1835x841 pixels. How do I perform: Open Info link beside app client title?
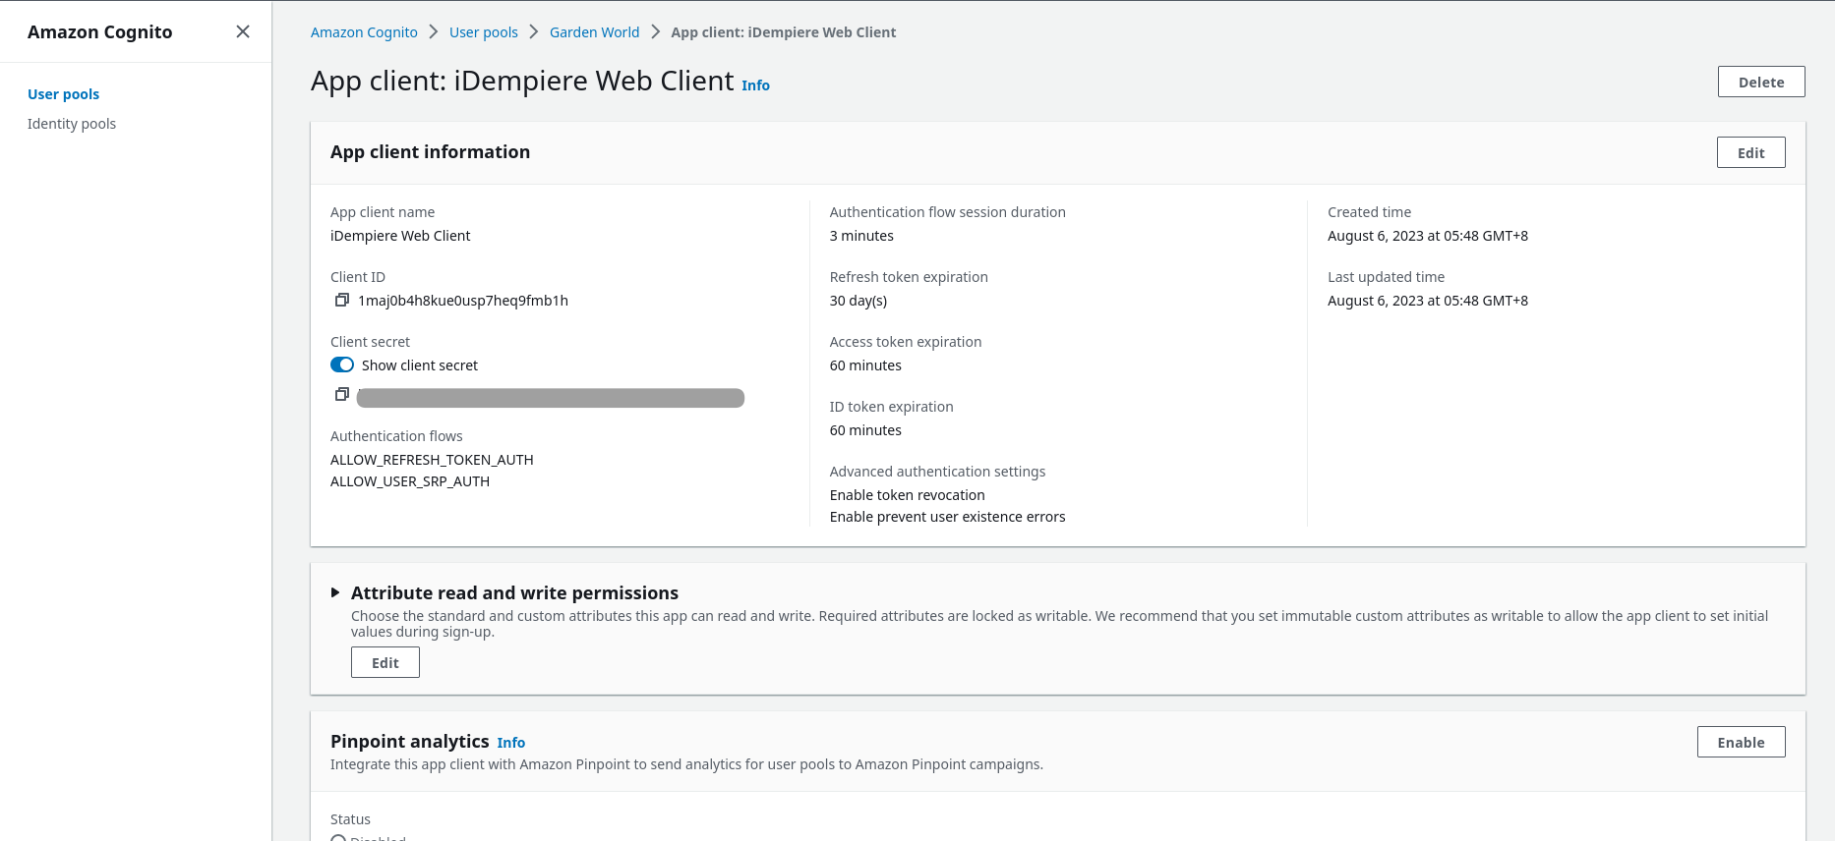point(755,85)
